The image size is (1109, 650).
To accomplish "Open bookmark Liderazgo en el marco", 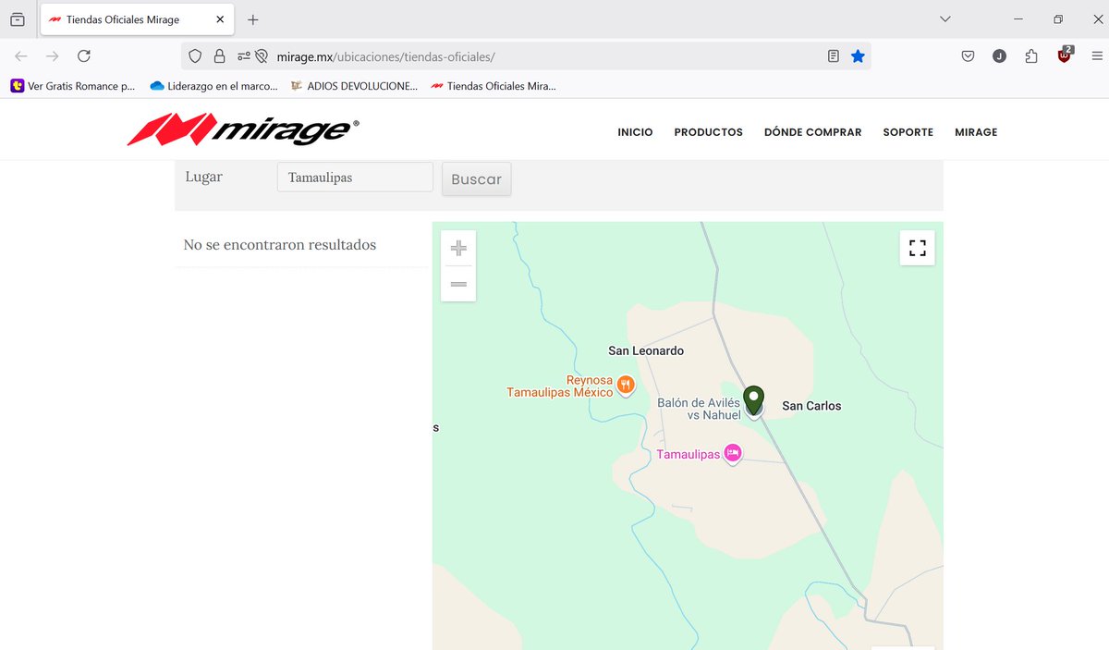I will pos(213,86).
